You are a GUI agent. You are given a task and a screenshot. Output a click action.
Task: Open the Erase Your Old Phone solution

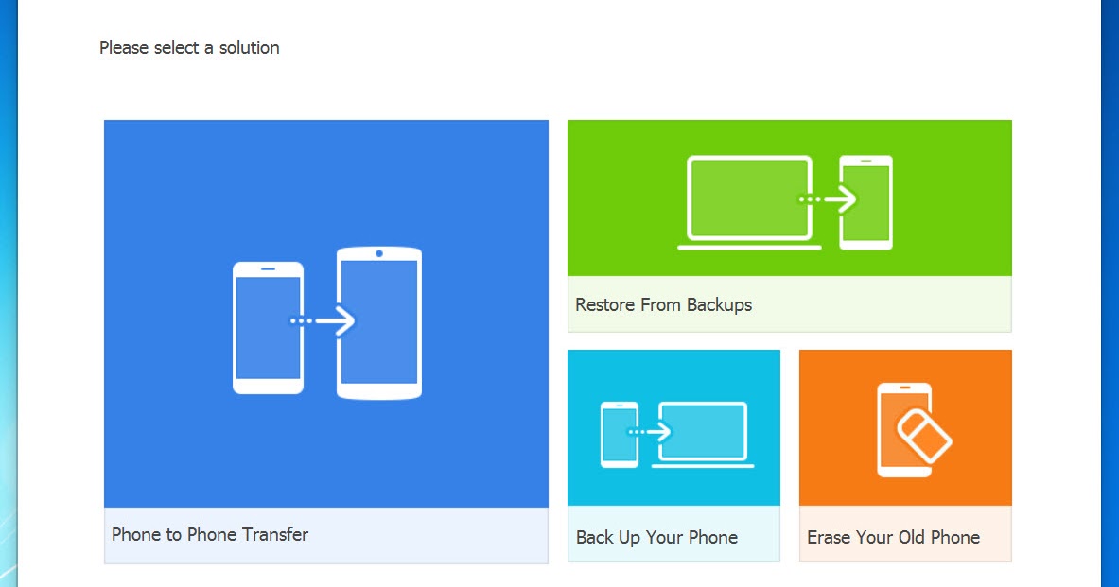click(904, 454)
